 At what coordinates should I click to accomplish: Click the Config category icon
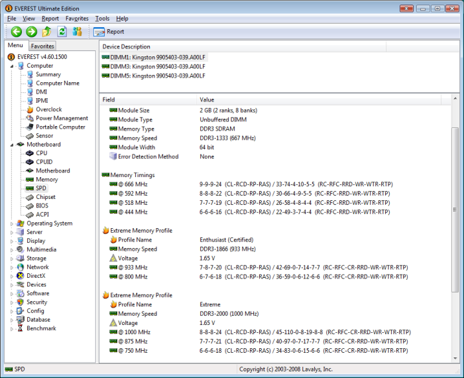pos(20,311)
